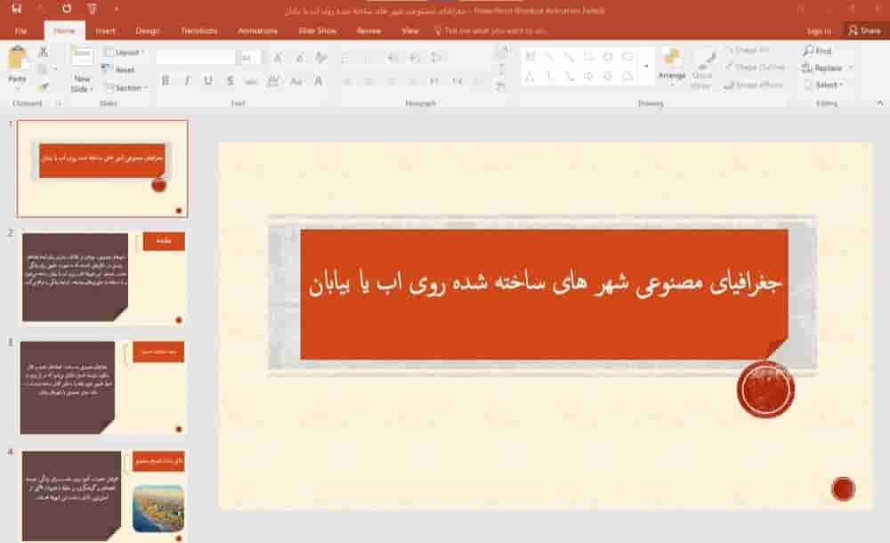The image size is (890, 543).
Task: Switch to the Transitions tab
Action: point(198,30)
